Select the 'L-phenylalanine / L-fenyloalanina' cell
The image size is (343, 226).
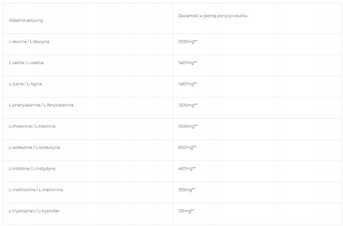coord(41,105)
